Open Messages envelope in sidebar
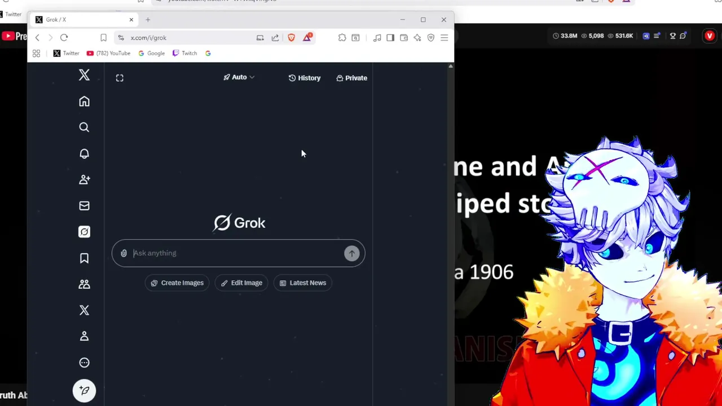Viewport: 722px width, 406px height. (x=84, y=206)
